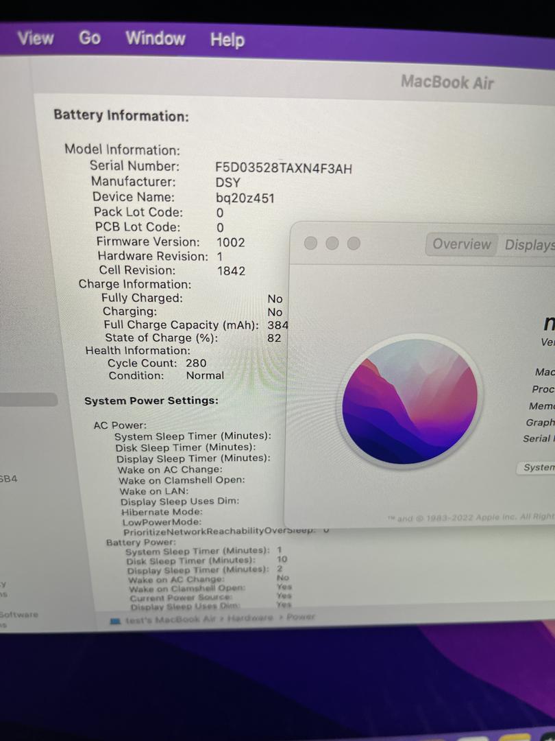Click the MacBook Air window title

click(x=447, y=82)
